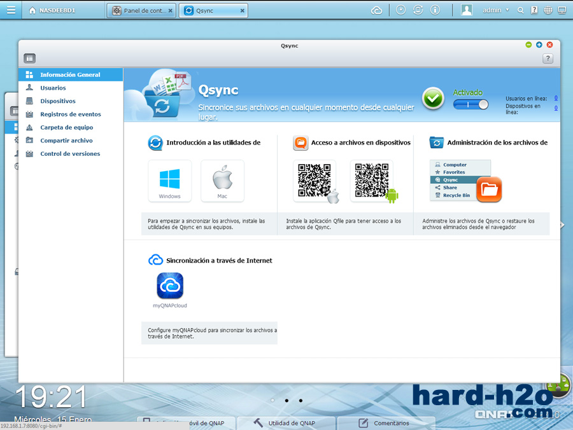This screenshot has width=573, height=430.
Task: Toggle the Activado Qsync switch
Action: [x=470, y=104]
